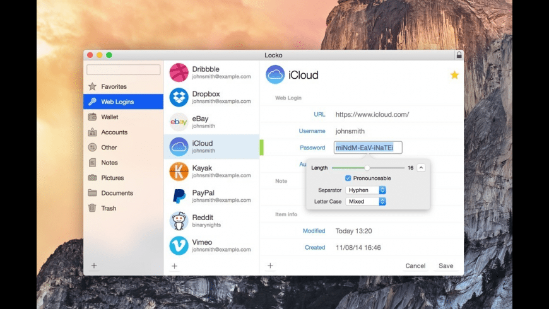Click the iCloud title text in header

pyautogui.click(x=303, y=75)
